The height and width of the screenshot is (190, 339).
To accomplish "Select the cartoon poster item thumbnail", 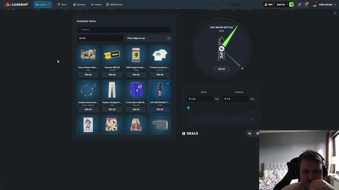I will [x=88, y=125].
